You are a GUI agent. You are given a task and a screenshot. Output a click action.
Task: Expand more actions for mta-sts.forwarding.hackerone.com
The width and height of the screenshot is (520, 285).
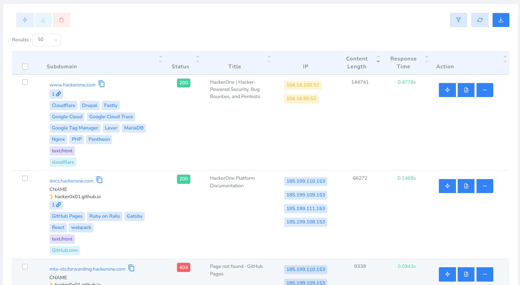point(485,274)
